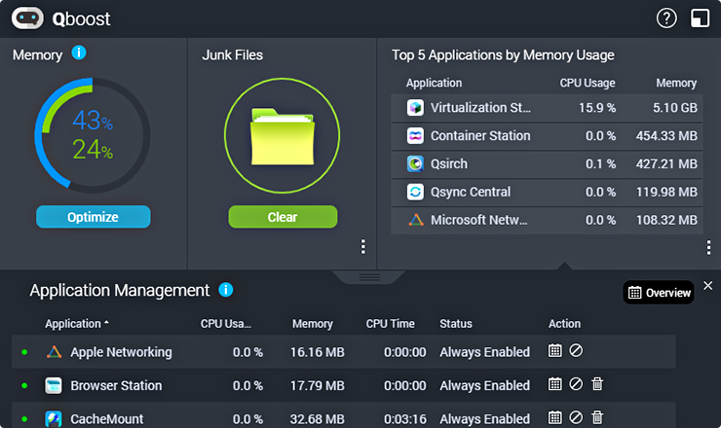
Task: Collapse the panel using the center drag handle
Action: 368,277
